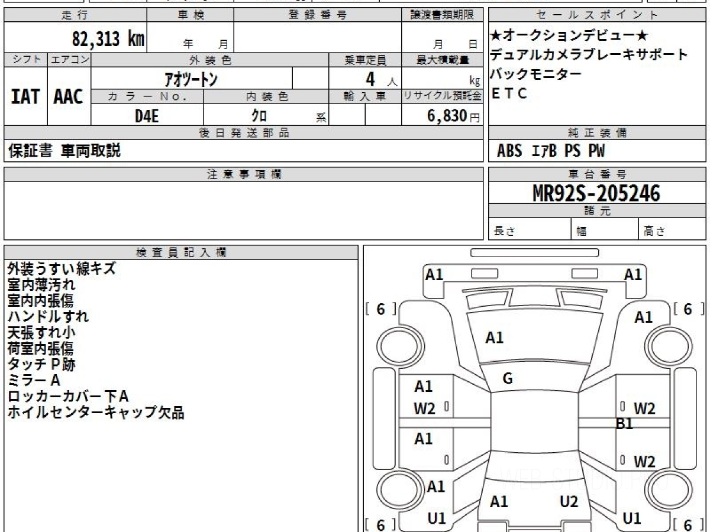Click the 車検 header cell
Image resolution: width=710 pixels, height=532 pixels.
190,15
